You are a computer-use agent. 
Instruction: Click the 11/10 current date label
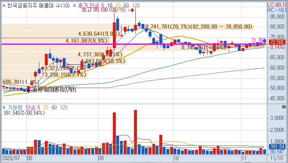point(277,158)
